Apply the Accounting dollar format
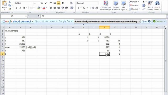This screenshot has width=168, height=95. (x=78, y=8)
